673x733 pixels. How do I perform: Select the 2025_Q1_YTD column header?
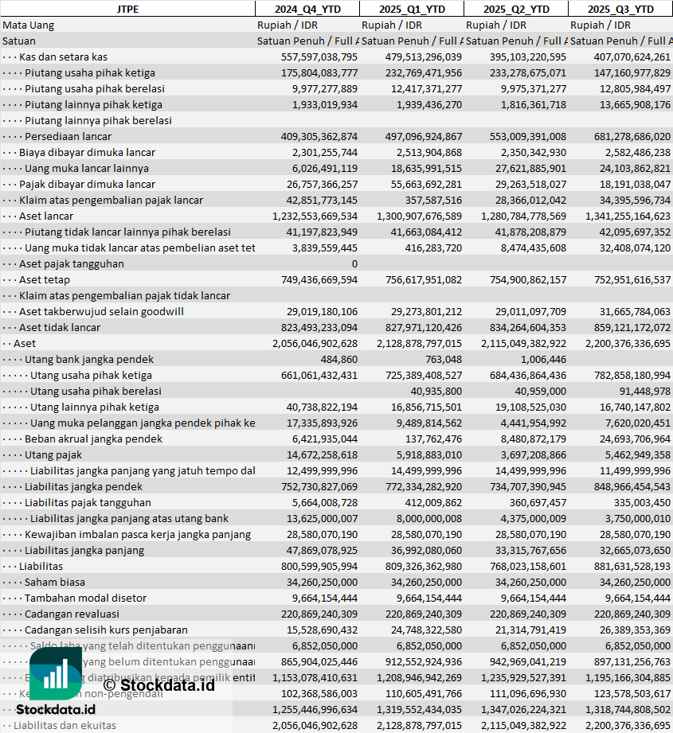412,9
